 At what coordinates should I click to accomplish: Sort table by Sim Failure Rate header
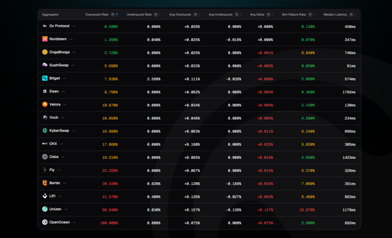(294, 14)
